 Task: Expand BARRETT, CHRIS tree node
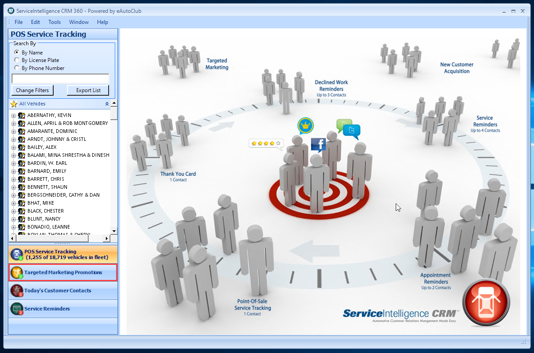click(13, 179)
